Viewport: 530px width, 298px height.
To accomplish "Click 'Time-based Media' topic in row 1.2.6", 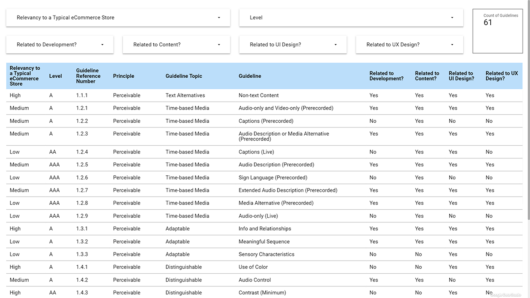I will (x=187, y=177).
